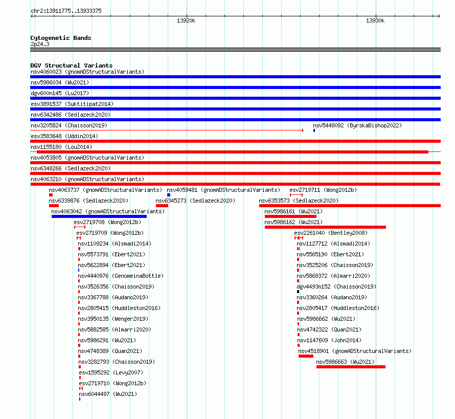This screenshot has width=455, height=419.
Task: Select the nsv1155180 (Lou2014) label
Action: point(61,147)
